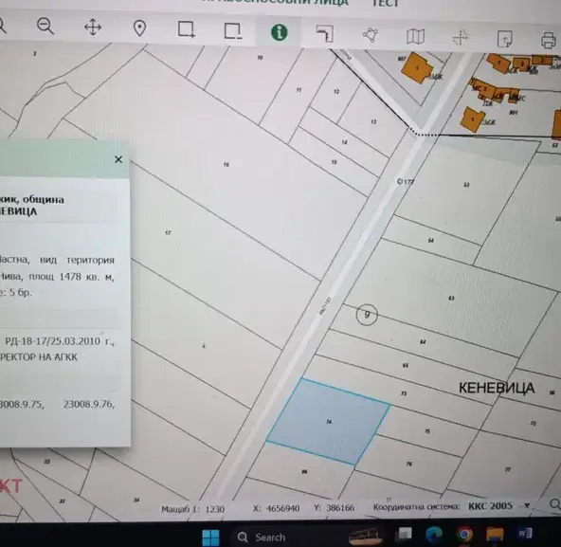
Task: Click the highlighted blue parcel 74
Action: point(328,422)
